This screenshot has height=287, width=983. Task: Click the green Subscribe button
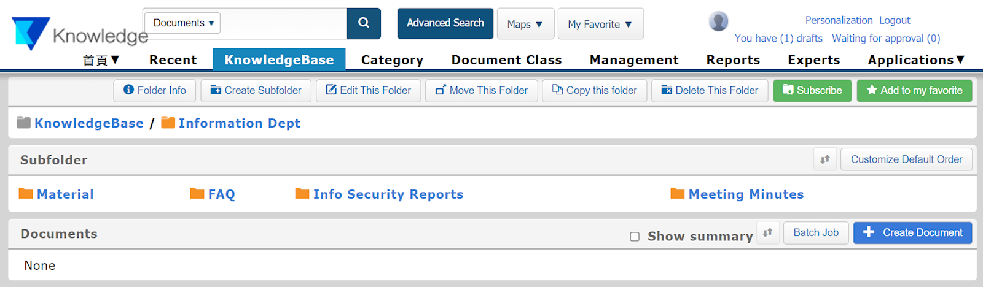(x=812, y=90)
